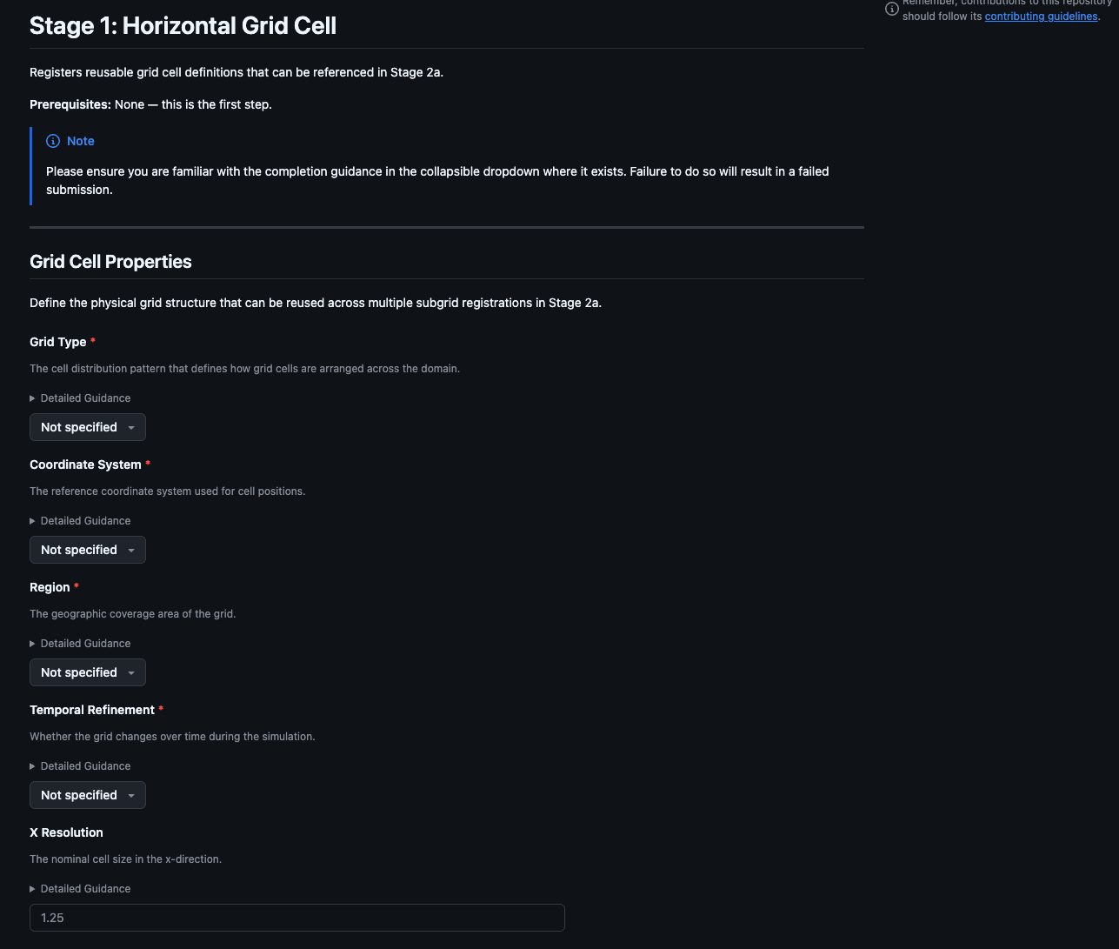
Task: Click the info icon inside the Note callout
Action: coord(51,141)
